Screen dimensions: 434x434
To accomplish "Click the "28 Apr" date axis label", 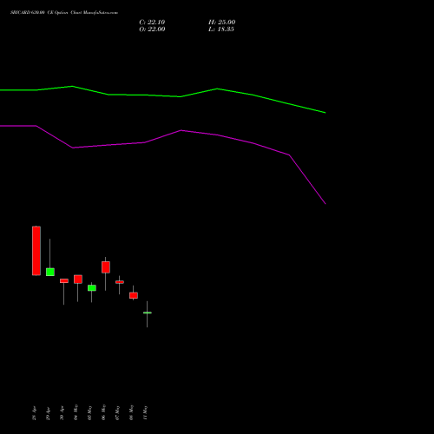I will click(x=34, y=413).
